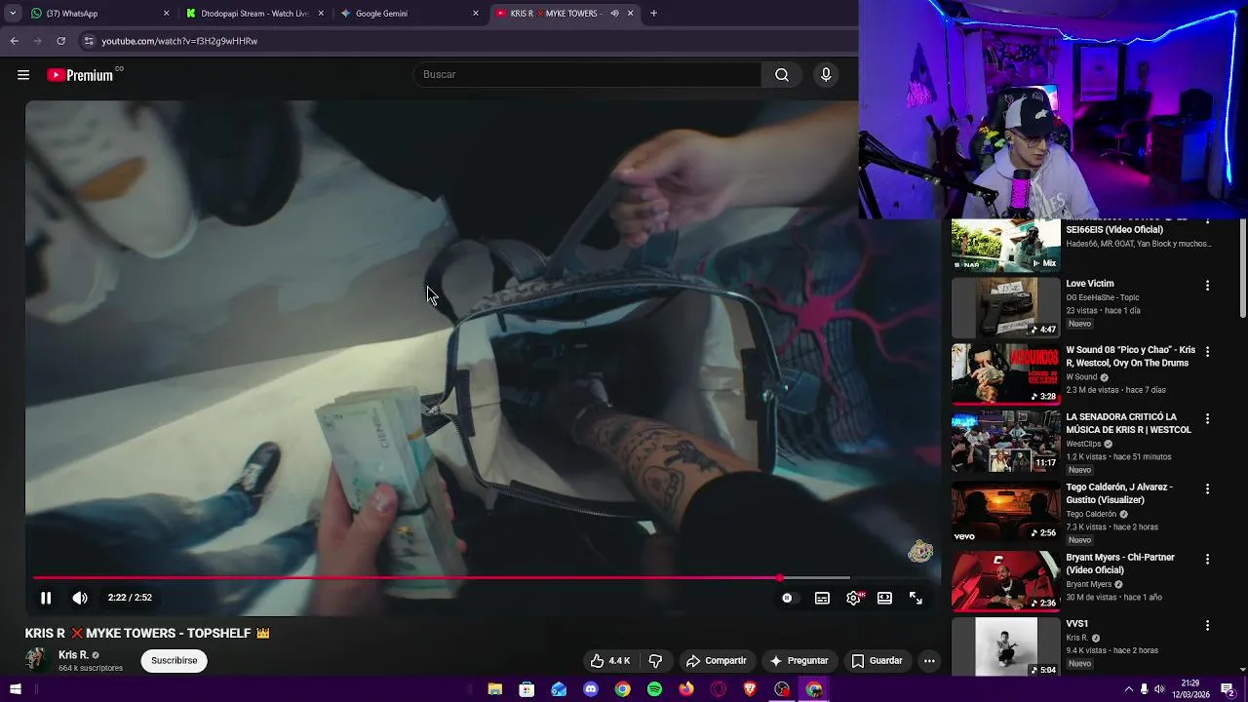
Task: Save video with Guardar button
Action: (x=877, y=660)
